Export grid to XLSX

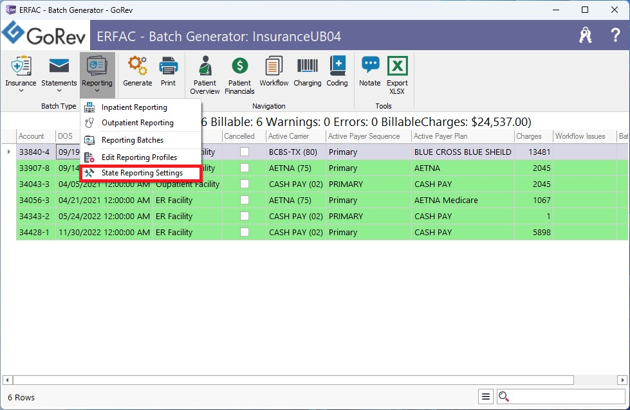point(397,75)
